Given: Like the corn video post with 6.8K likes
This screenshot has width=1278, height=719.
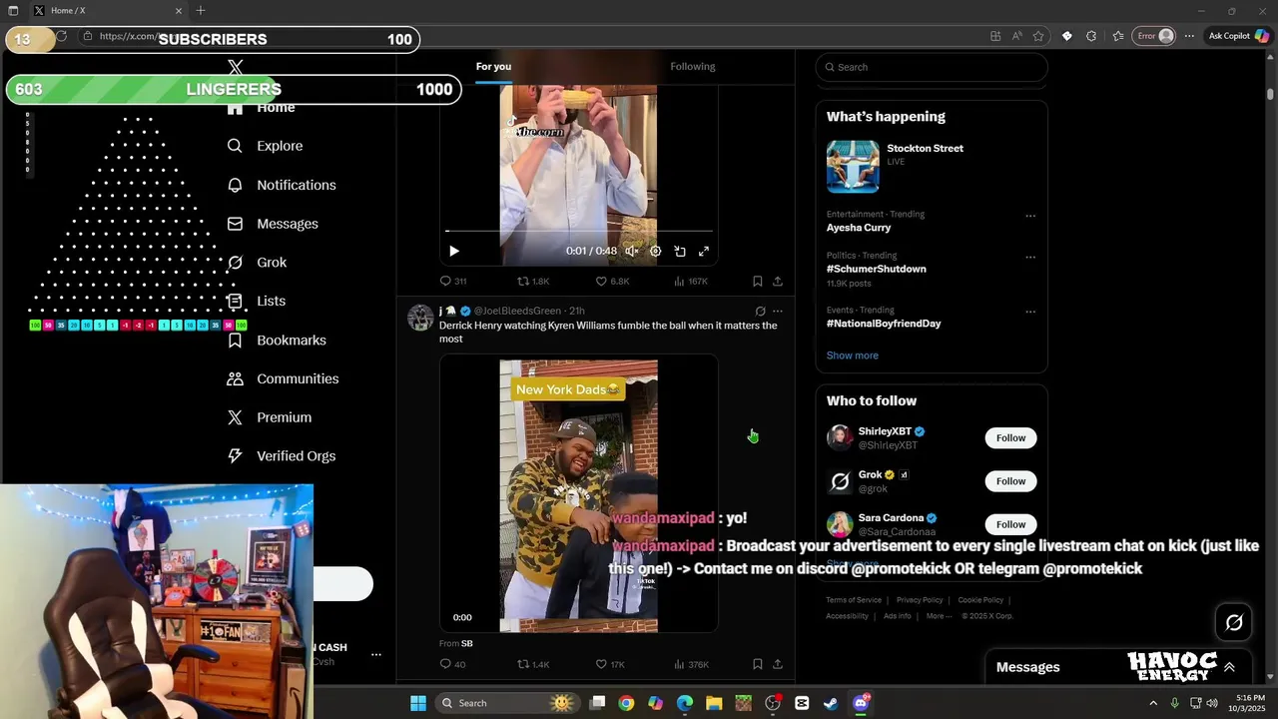Looking at the screenshot, I should click(x=612, y=282).
